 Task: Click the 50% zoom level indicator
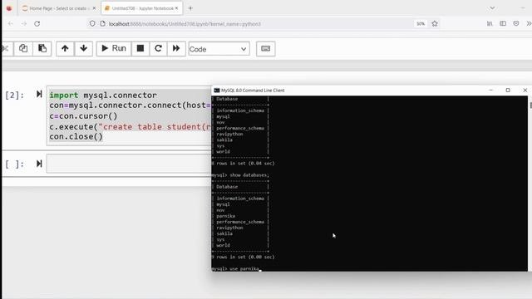tap(421, 24)
